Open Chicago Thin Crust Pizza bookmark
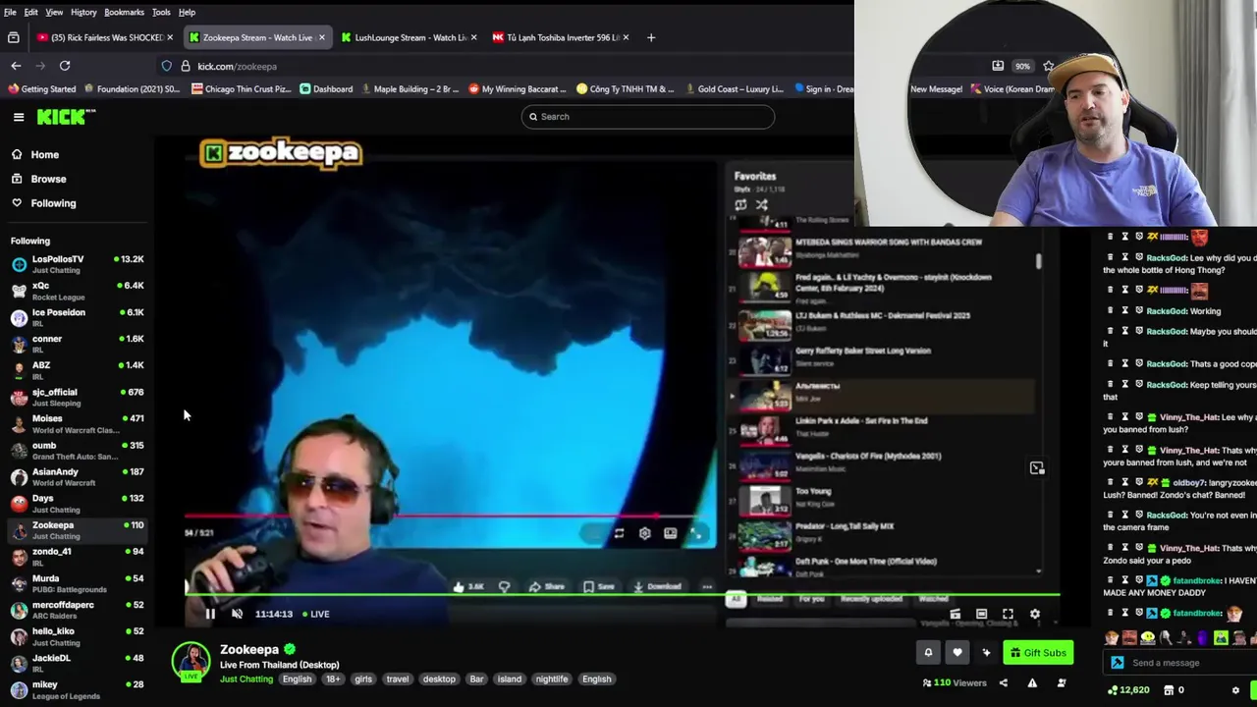The width and height of the screenshot is (1257, 707). click(x=242, y=89)
